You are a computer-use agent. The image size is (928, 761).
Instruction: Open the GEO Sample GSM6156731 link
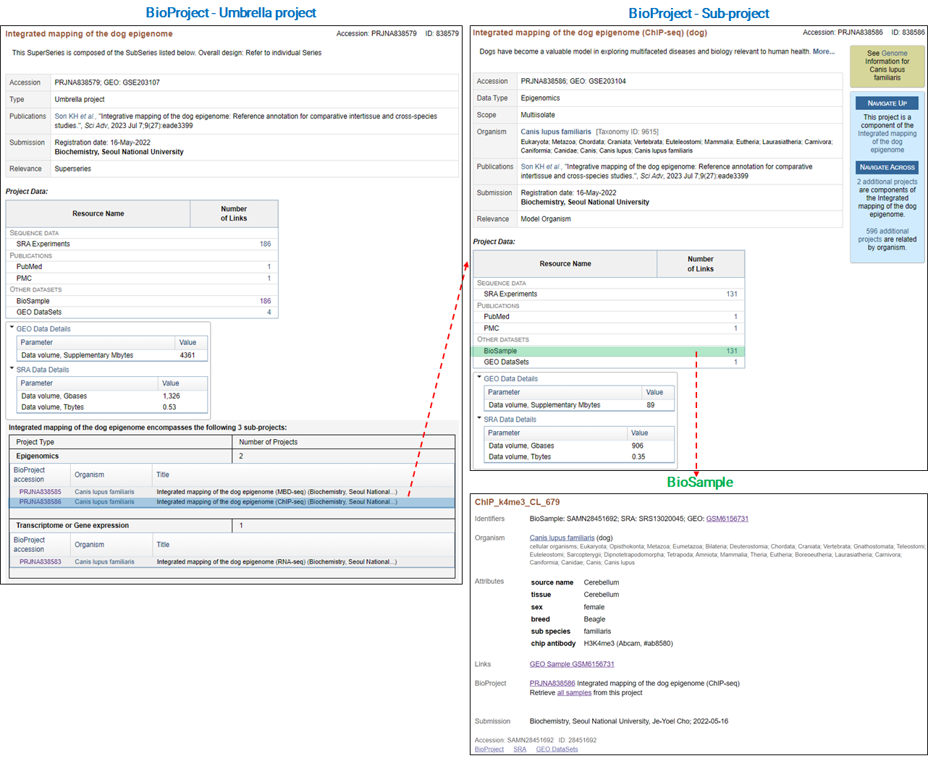pyautogui.click(x=572, y=664)
